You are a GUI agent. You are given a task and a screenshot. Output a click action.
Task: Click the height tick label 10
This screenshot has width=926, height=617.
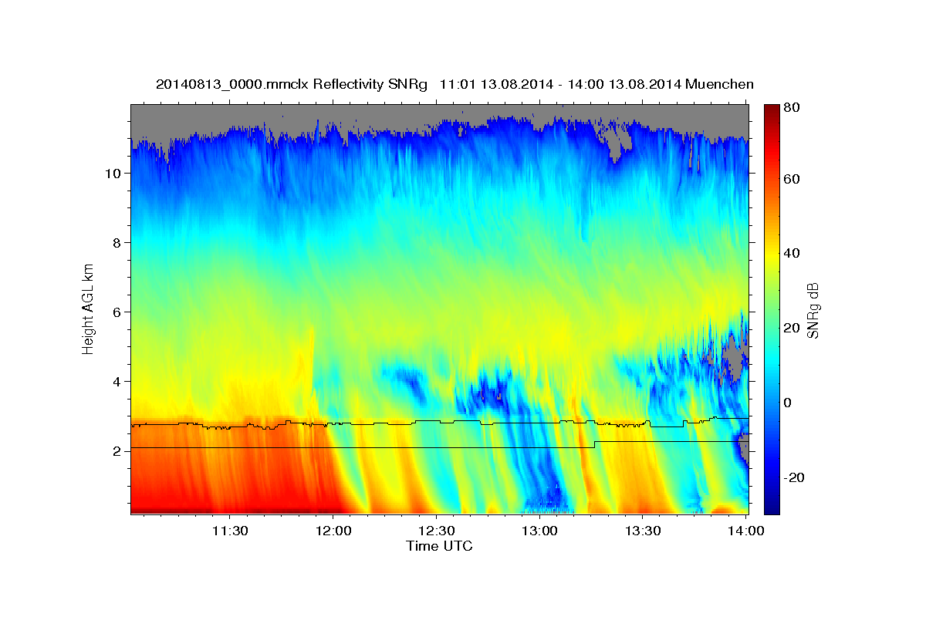[113, 174]
